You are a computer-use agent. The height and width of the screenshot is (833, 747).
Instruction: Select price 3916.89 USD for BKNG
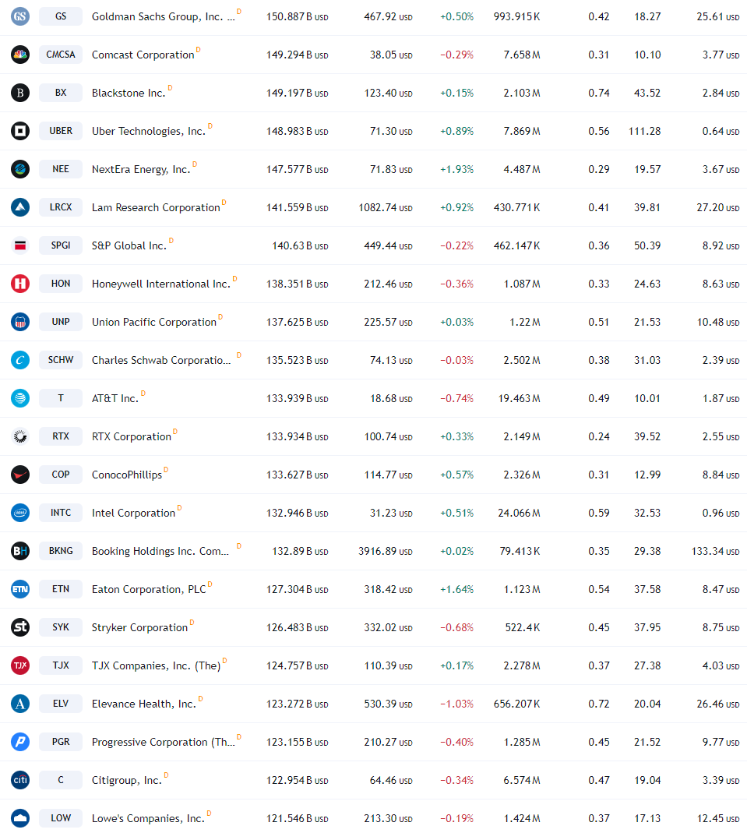[x=386, y=552]
